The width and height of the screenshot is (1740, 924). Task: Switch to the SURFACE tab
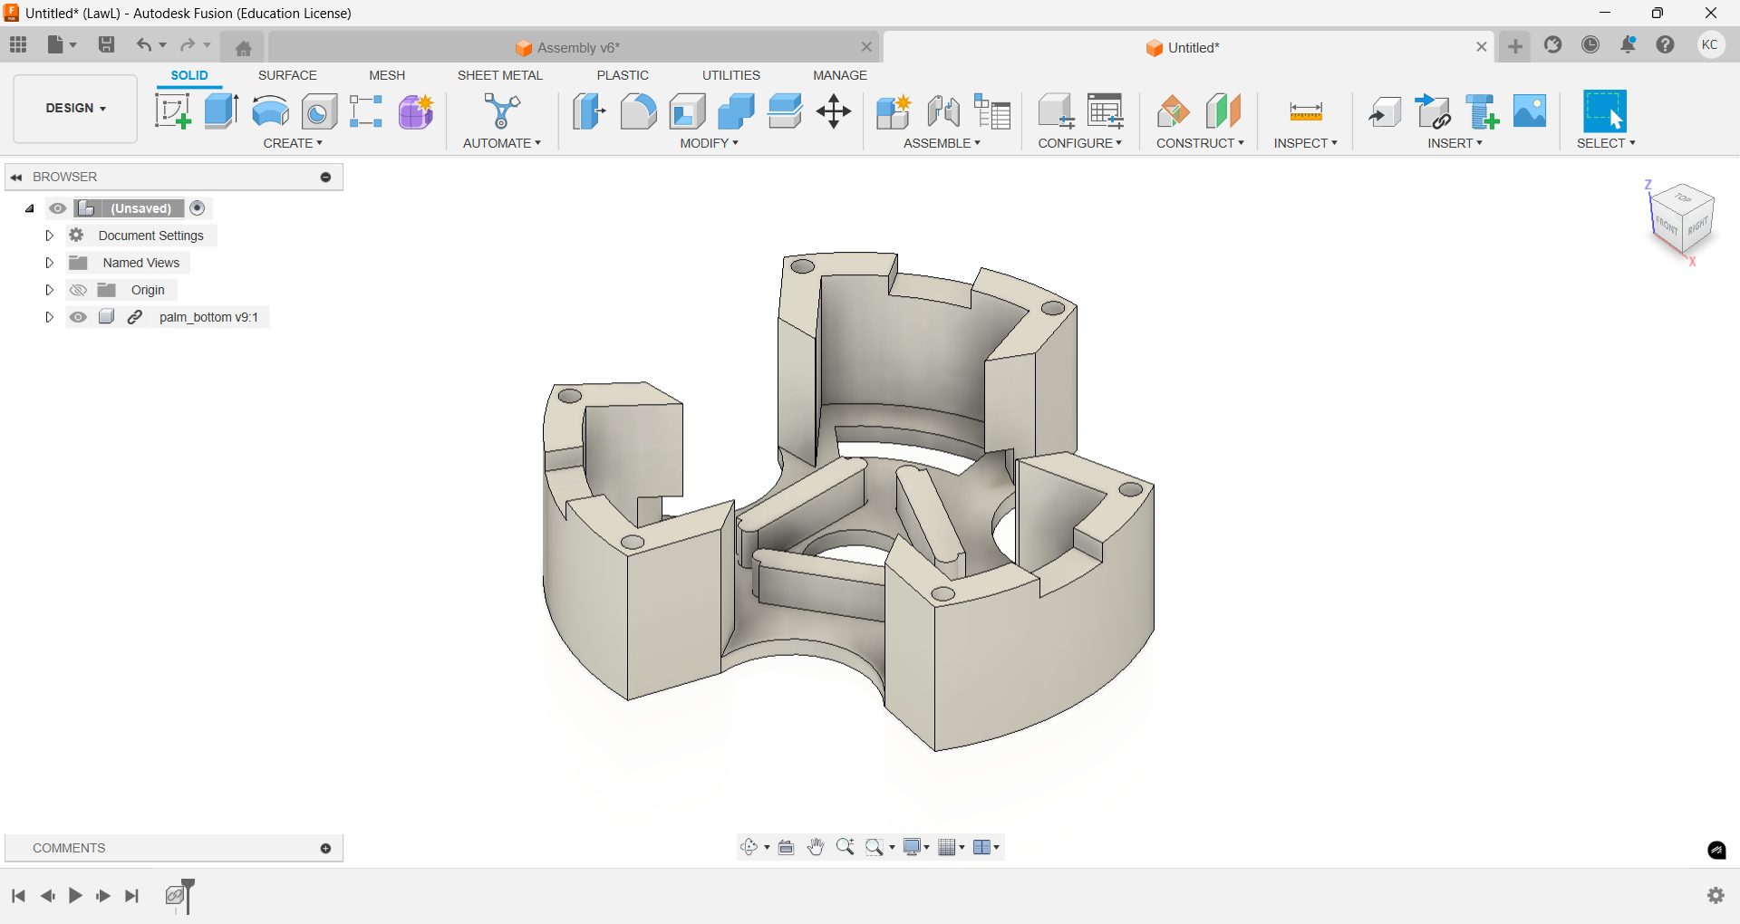[x=287, y=75]
